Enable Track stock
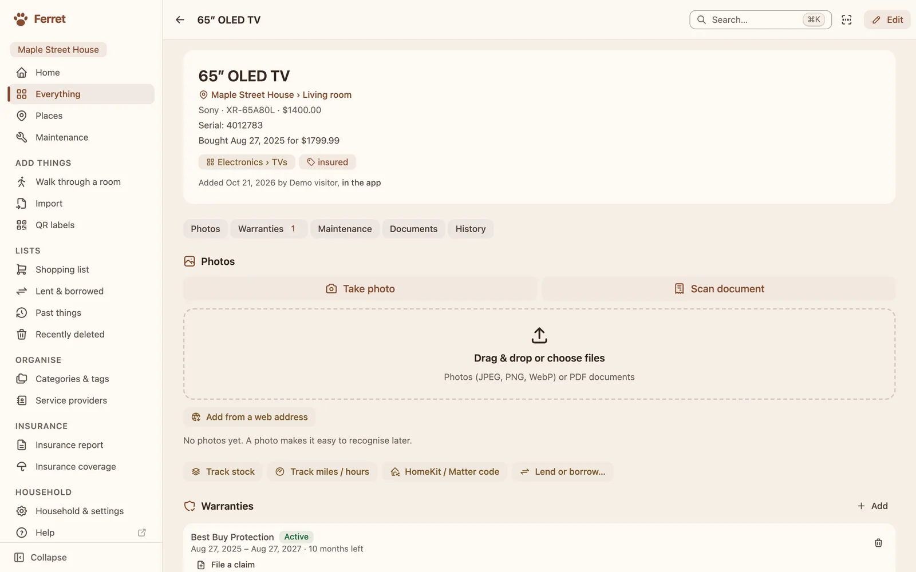 [223, 472]
